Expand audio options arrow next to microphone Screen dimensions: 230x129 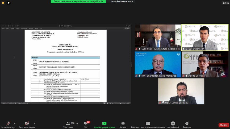click(x=15, y=123)
